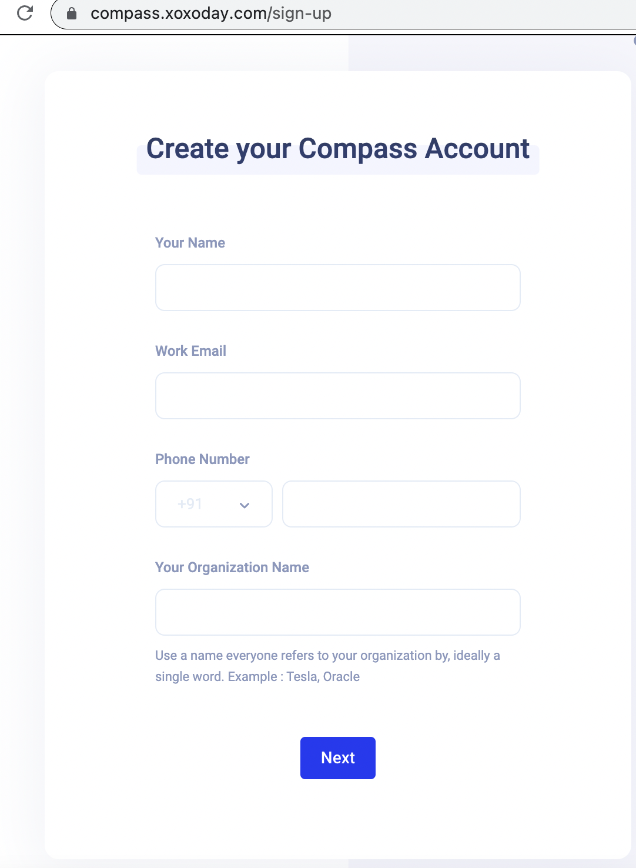The image size is (636, 868).
Task: Click the chevron arrow in country code box
Action: [x=245, y=505]
